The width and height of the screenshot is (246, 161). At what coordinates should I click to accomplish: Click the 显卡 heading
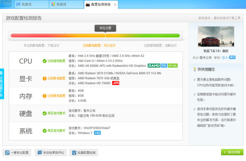26,79
